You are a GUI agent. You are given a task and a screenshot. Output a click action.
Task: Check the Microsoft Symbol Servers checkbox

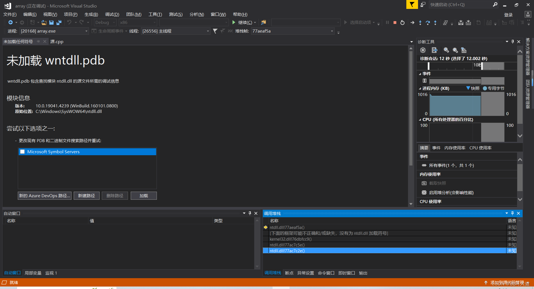pos(23,152)
